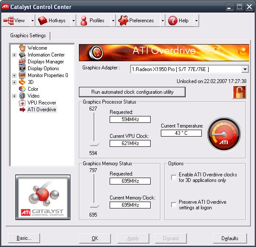This screenshot has width=256, height=247.
Task: Click the Display Options icon
Action: click(x=22, y=68)
